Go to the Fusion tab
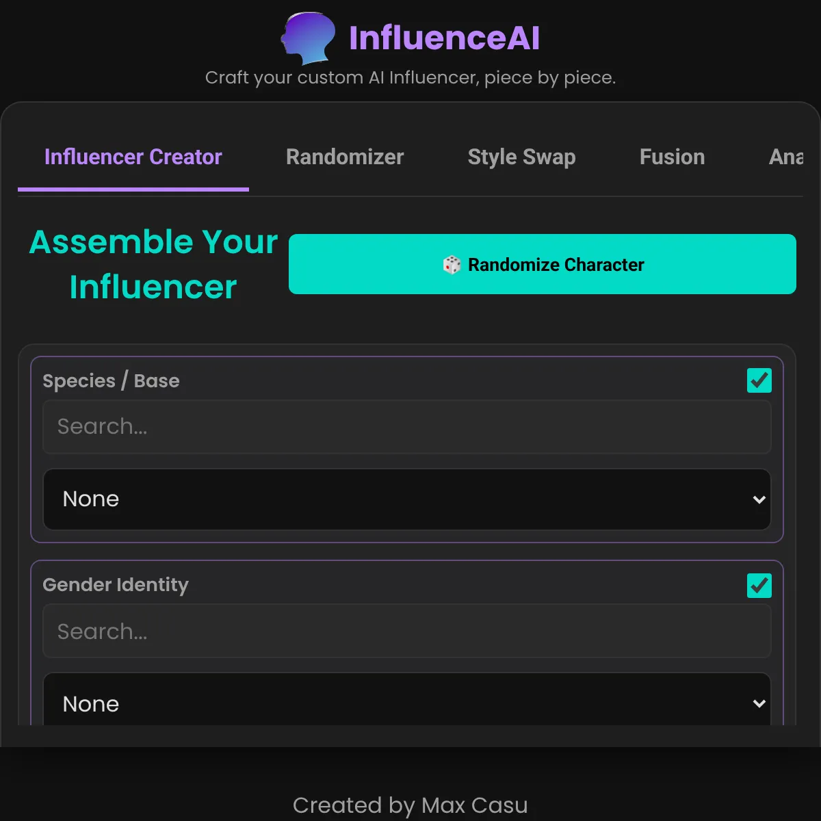The height and width of the screenshot is (821, 821). [672, 157]
